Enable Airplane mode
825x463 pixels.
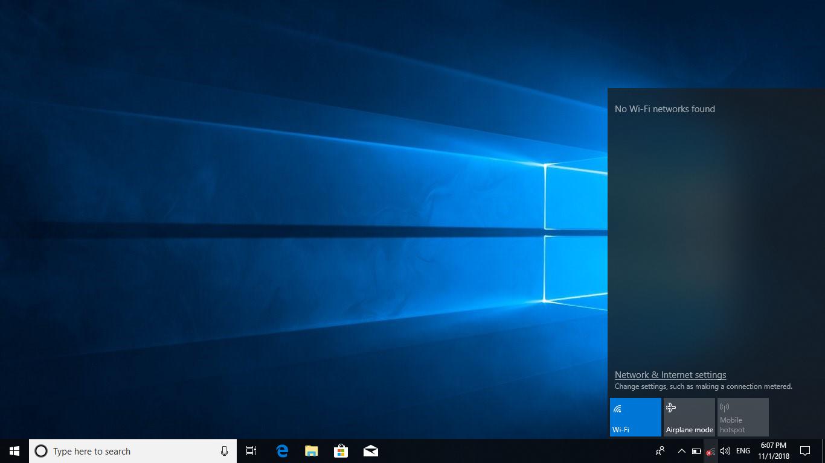tap(689, 417)
